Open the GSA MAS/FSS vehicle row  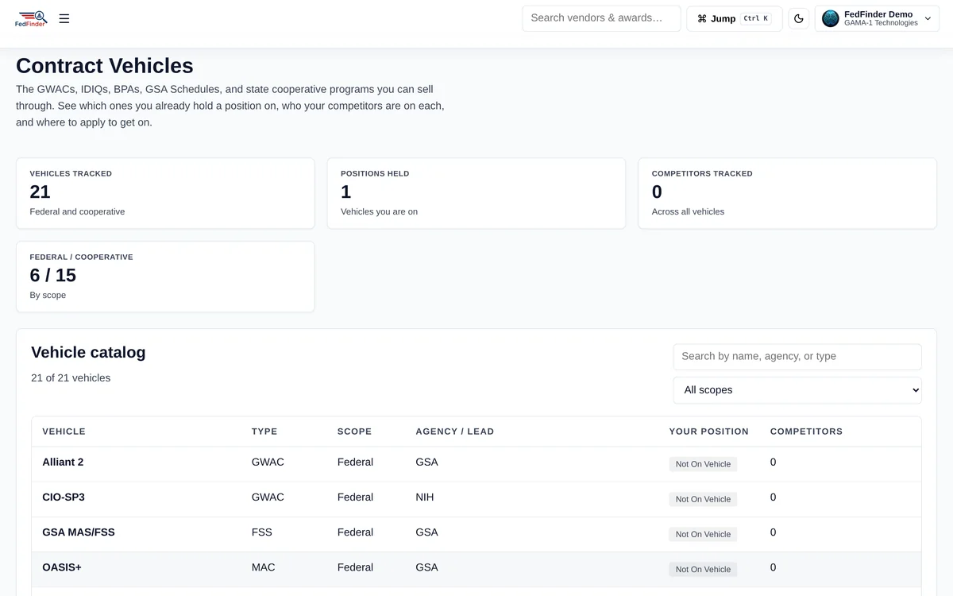pyautogui.click(x=476, y=534)
